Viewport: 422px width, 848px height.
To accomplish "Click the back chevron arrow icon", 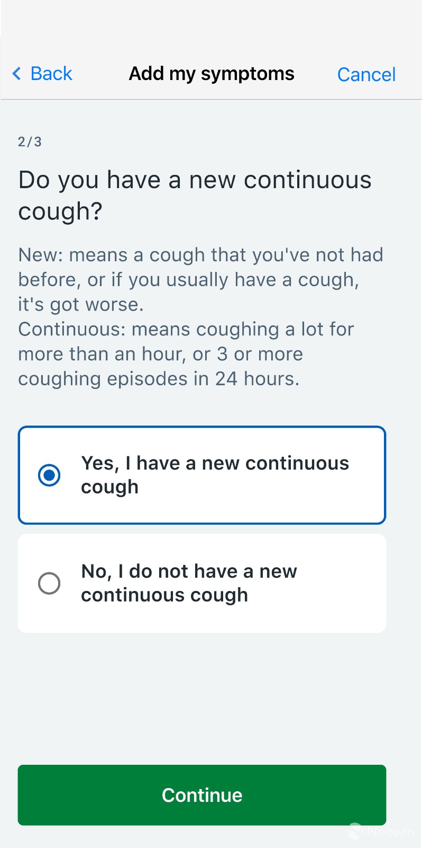I will click(x=17, y=74).
